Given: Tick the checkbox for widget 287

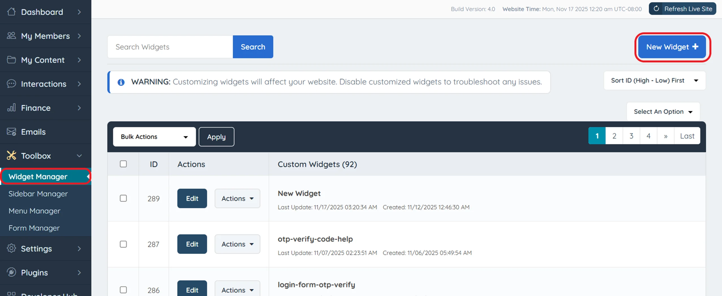Looking at the screenshot, I should click(x=123, y=244).
